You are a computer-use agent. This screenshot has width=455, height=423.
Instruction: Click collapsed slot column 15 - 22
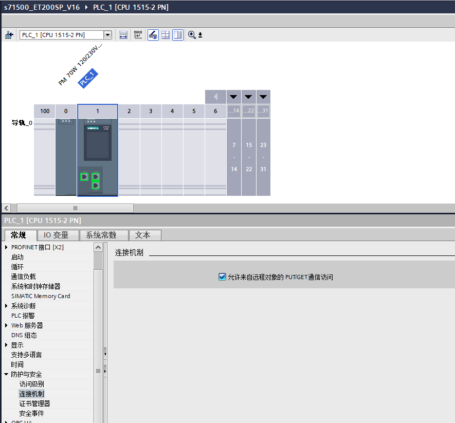pyautogui.click(x=249, y=157)
